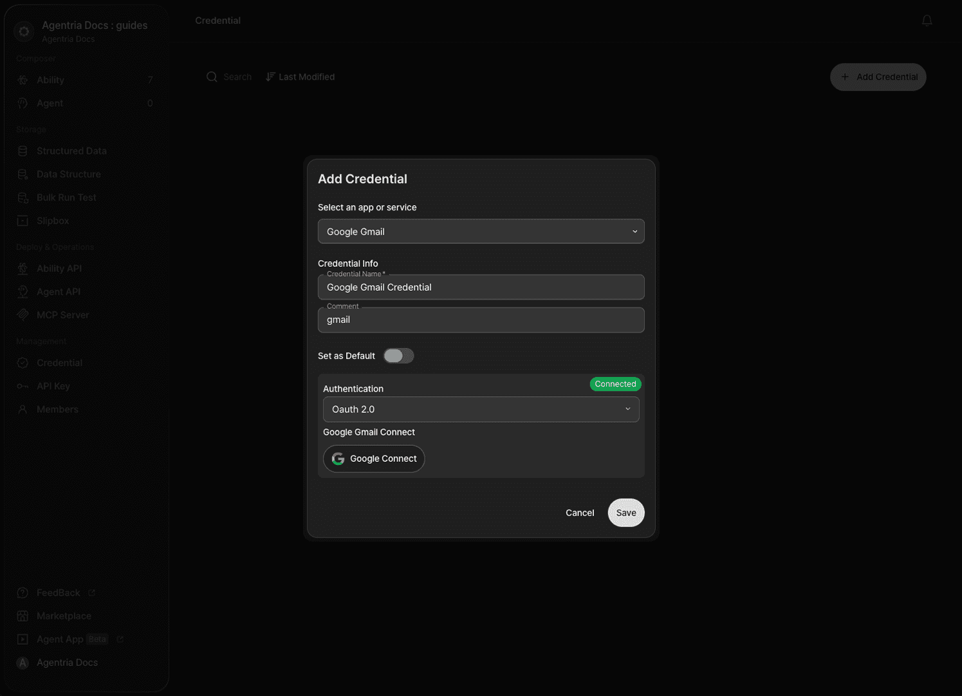Click the Google G logo icon
962x696 pixels.
338,459
